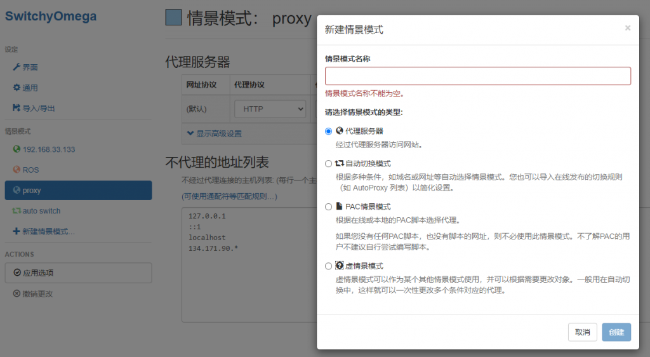Pick the 虚情景模式 radio option
The image size is (650, 357).
328,266
